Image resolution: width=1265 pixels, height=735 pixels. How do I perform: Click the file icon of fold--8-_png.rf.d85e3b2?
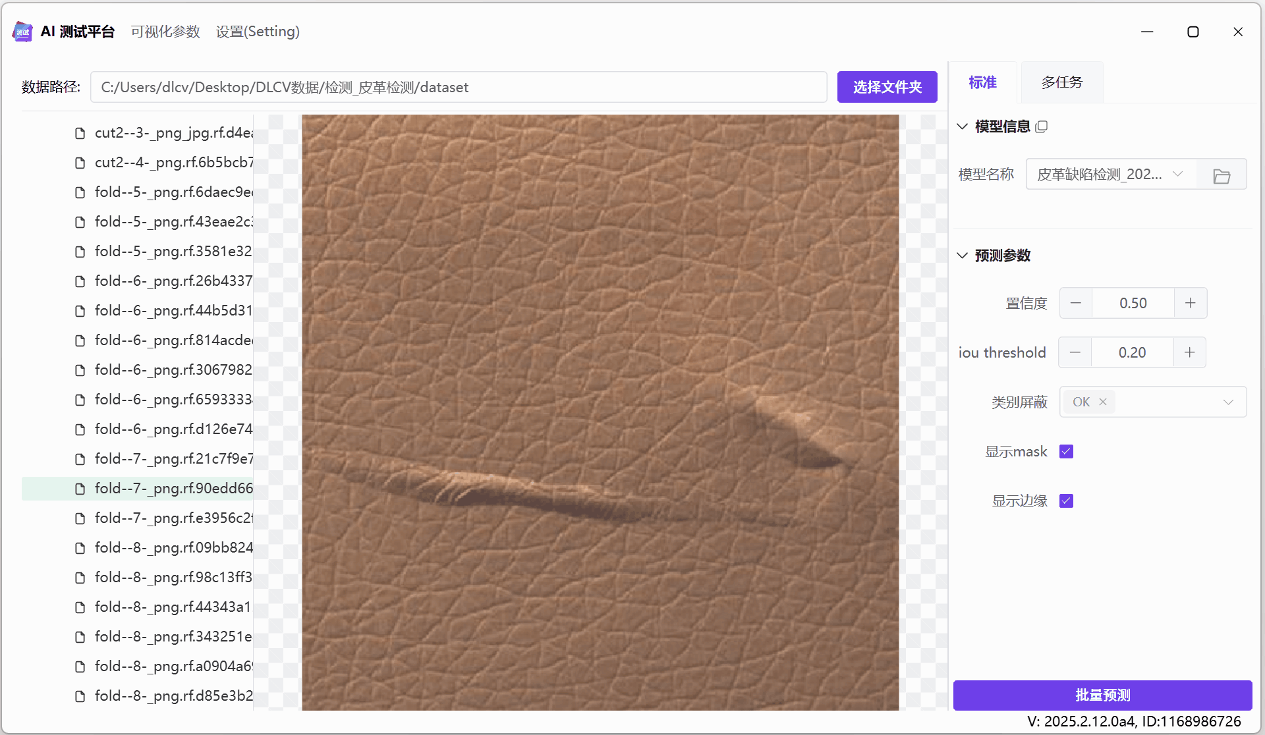pyautogui.click(x=80, y=696)
